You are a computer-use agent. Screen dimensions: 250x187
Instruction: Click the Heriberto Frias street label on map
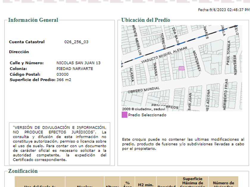(226, 94)
